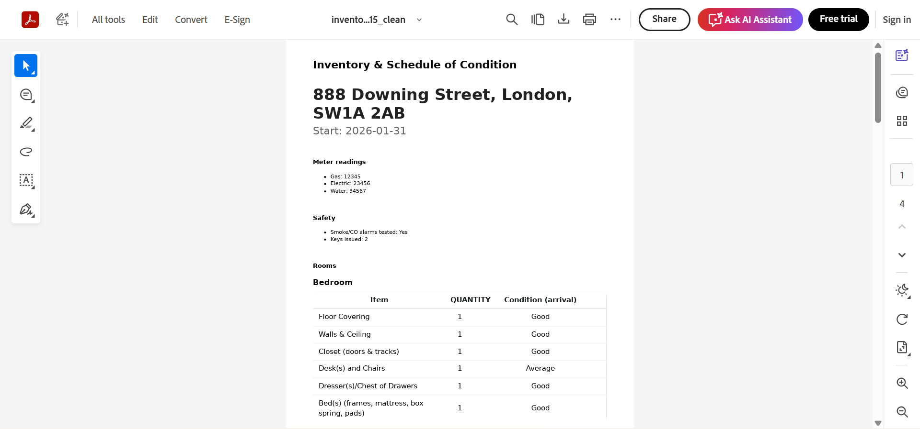920x429 pixels.
Task: Click the 'Inventory & Schedule of Condition' heading
Action: pos(414,65)
